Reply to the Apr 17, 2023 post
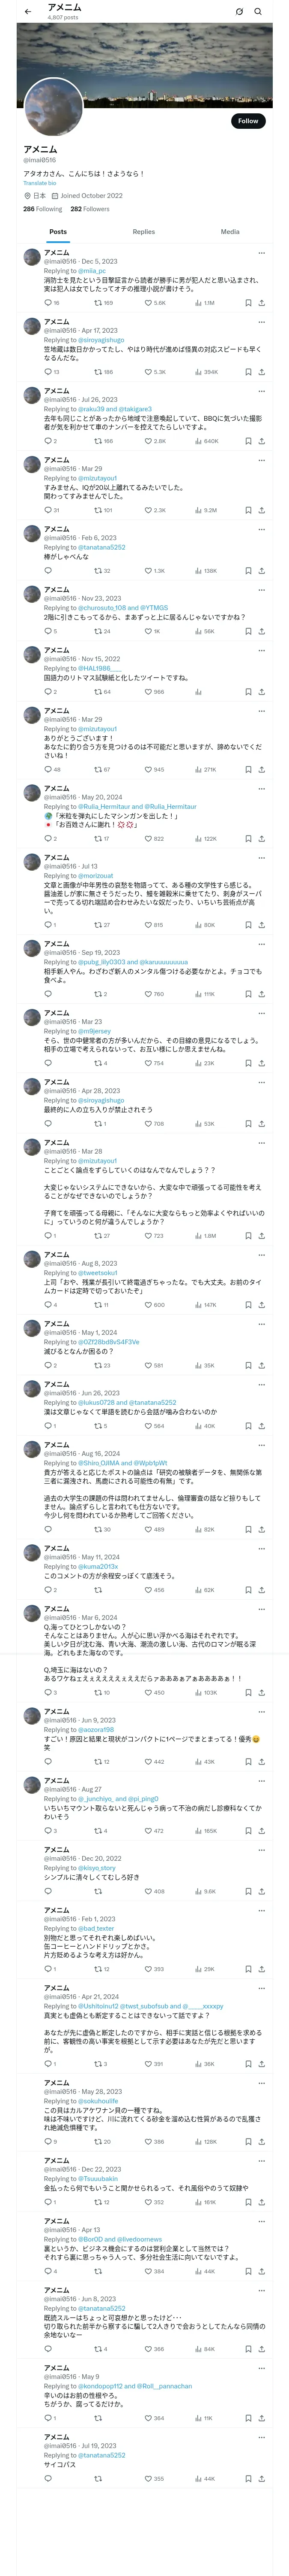The height and width of the screenshot is (2576, 289). pos(47,372)
